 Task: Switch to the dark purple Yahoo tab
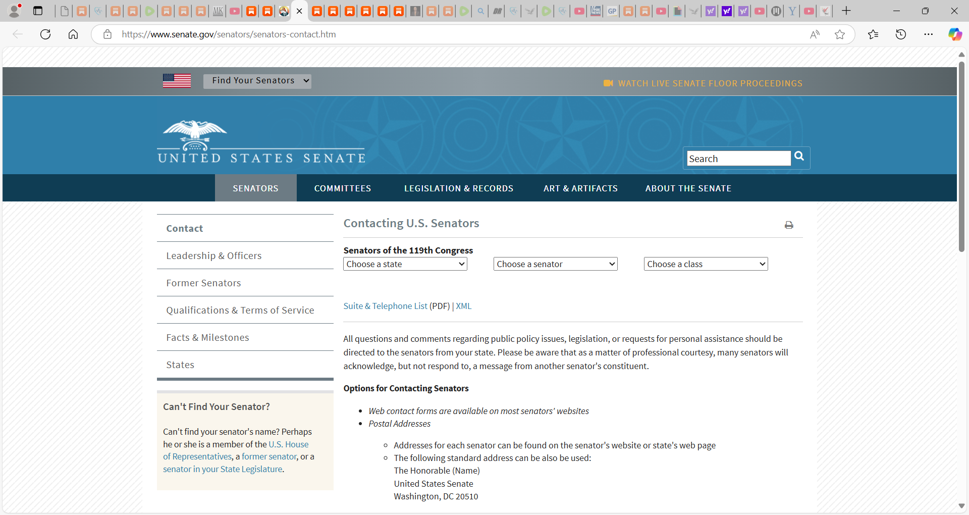(x=727, y=11)
